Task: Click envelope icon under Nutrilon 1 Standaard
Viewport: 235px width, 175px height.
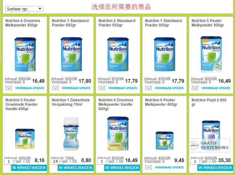Action: (148, 88)
